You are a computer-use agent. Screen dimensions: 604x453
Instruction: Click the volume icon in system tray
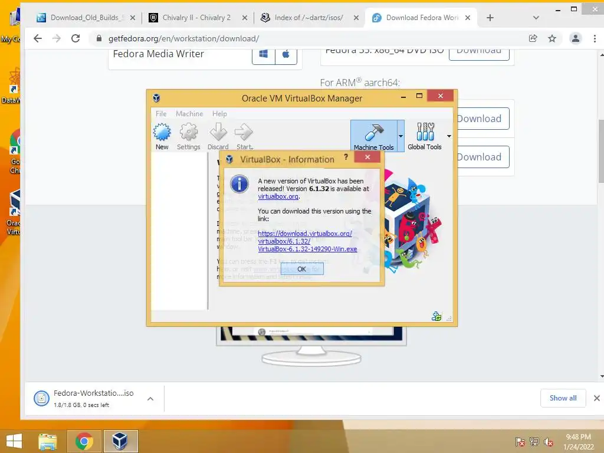549,442
